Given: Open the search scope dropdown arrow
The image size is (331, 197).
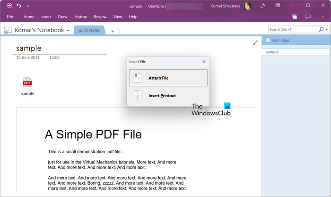Looking at the screenshot, I should click(327, 30).
